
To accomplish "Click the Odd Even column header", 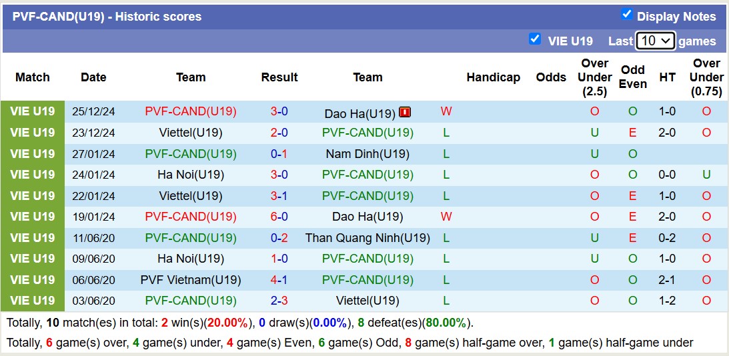I will (632, 77).
